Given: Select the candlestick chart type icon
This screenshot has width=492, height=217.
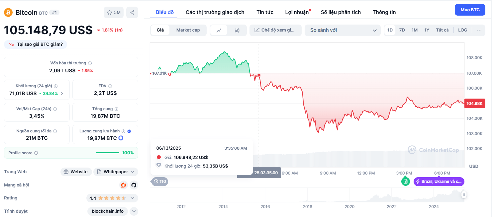Looking at the screenshot, I should 237,30.
